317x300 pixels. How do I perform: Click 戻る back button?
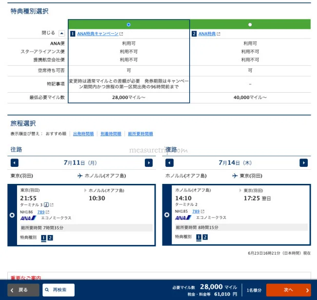tap(23, 290)
